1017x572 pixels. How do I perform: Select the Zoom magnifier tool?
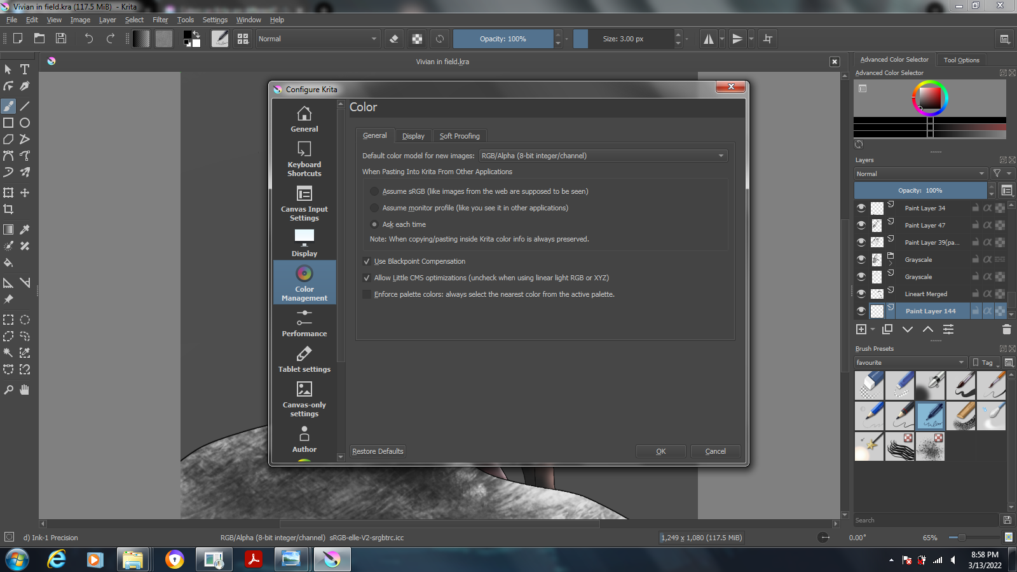(x=8, y=390)
